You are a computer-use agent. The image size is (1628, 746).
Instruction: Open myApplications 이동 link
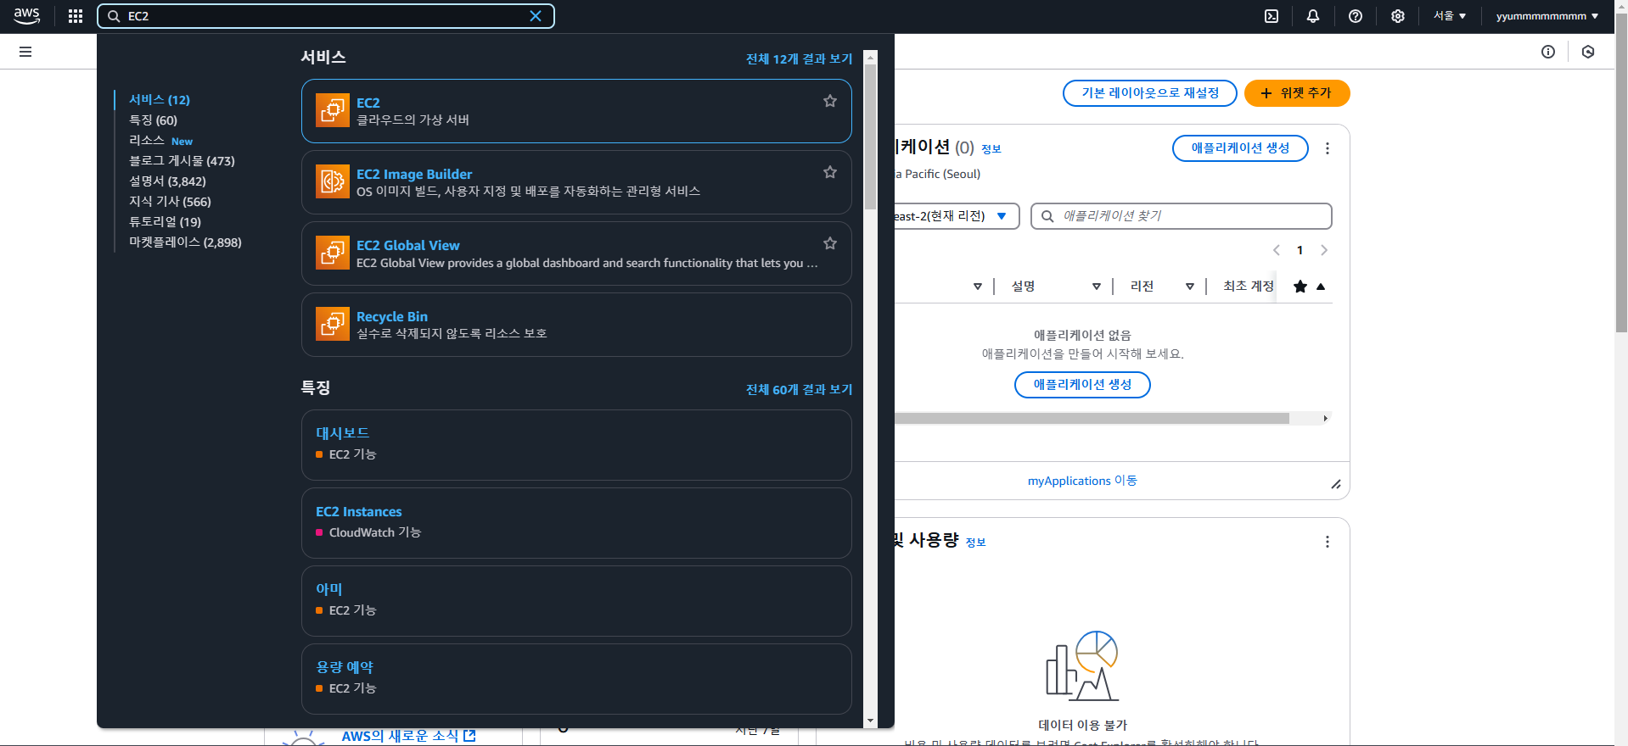(1082, 481)
